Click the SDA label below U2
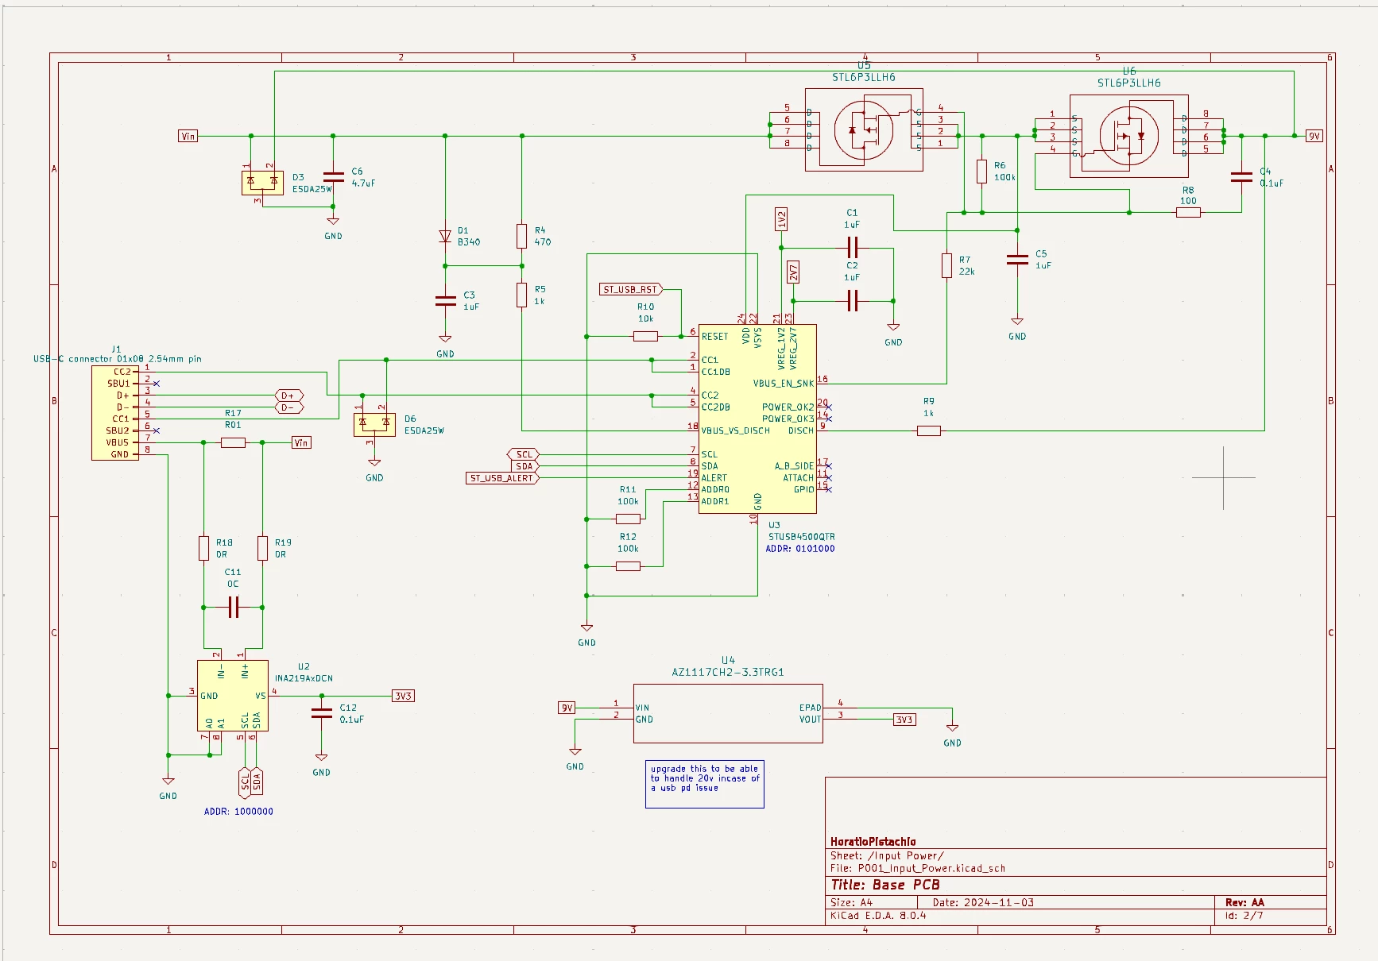The height and width of the screenshot is (961, 1378). click(257, 782)
